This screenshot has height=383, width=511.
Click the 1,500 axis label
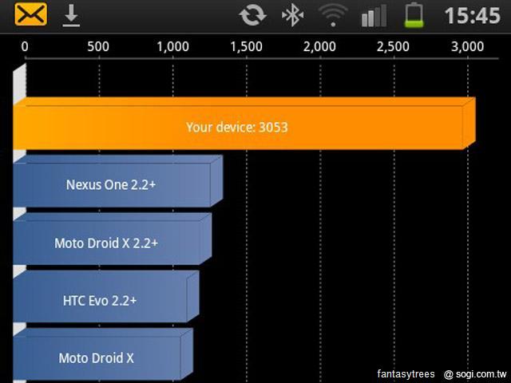[247, 47]
